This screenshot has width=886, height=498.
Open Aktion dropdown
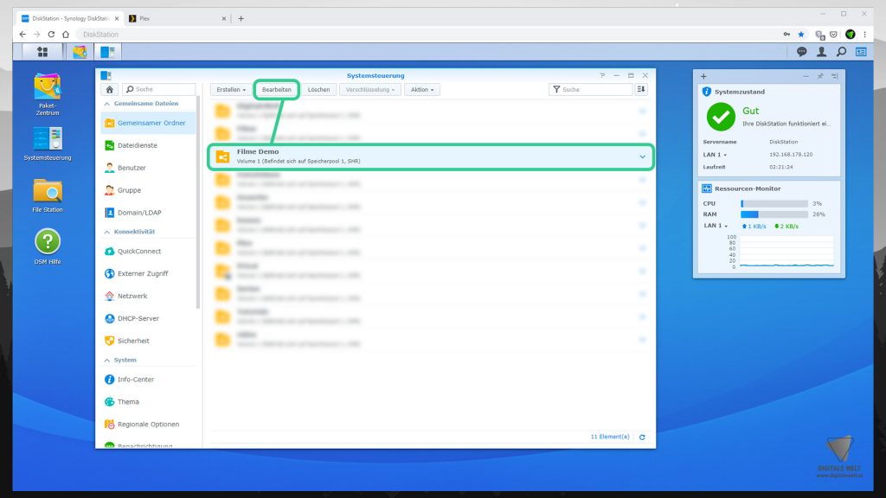coord(422,90)
